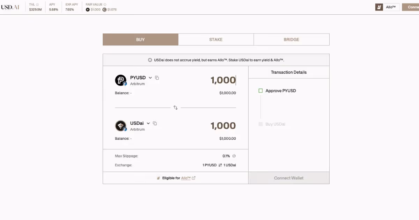The image size is (419, 220).
Task: Copy the PYUSD contract address
Action: [x=157, y=78]
